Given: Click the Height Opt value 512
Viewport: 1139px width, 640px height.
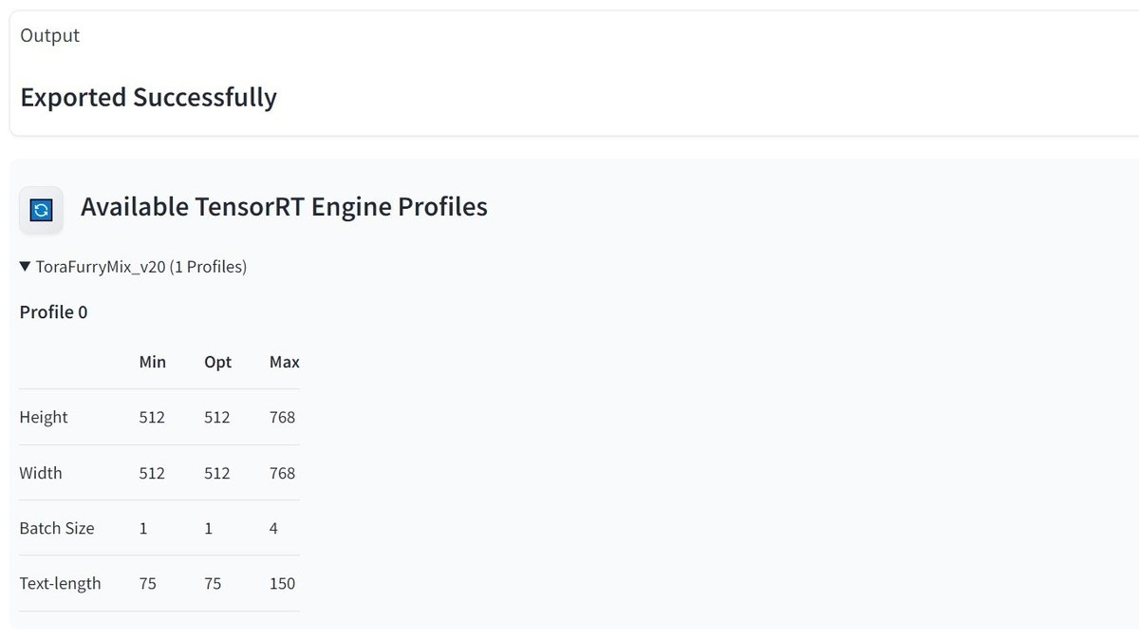Looking at the screenshot, I should (x=217, y=417).
